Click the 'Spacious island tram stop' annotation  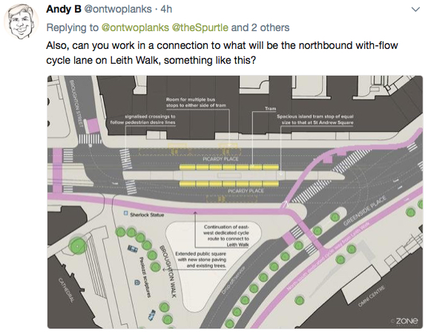[315, 119]
